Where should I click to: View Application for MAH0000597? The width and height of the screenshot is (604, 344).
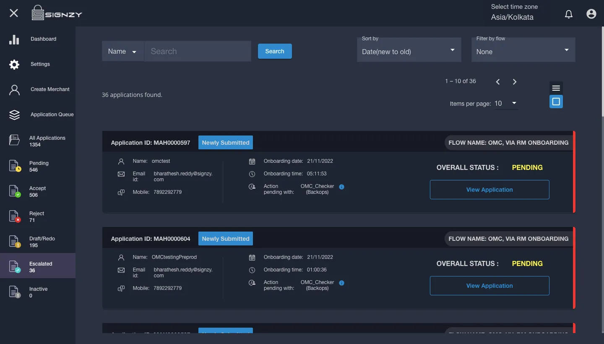489,190
